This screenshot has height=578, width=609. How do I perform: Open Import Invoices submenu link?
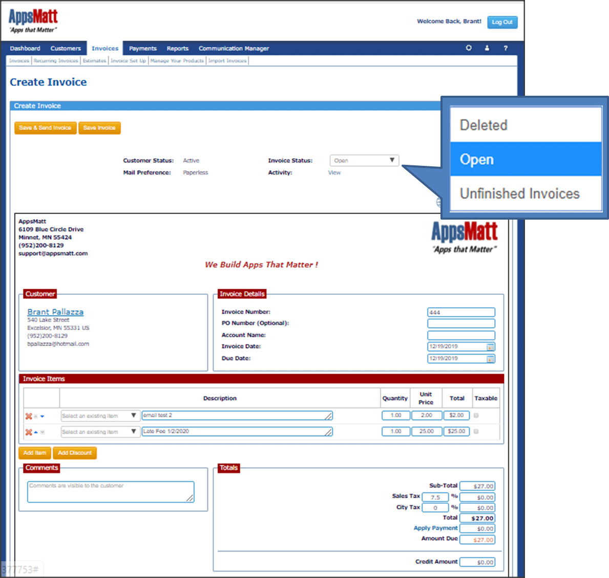(227, 60)
